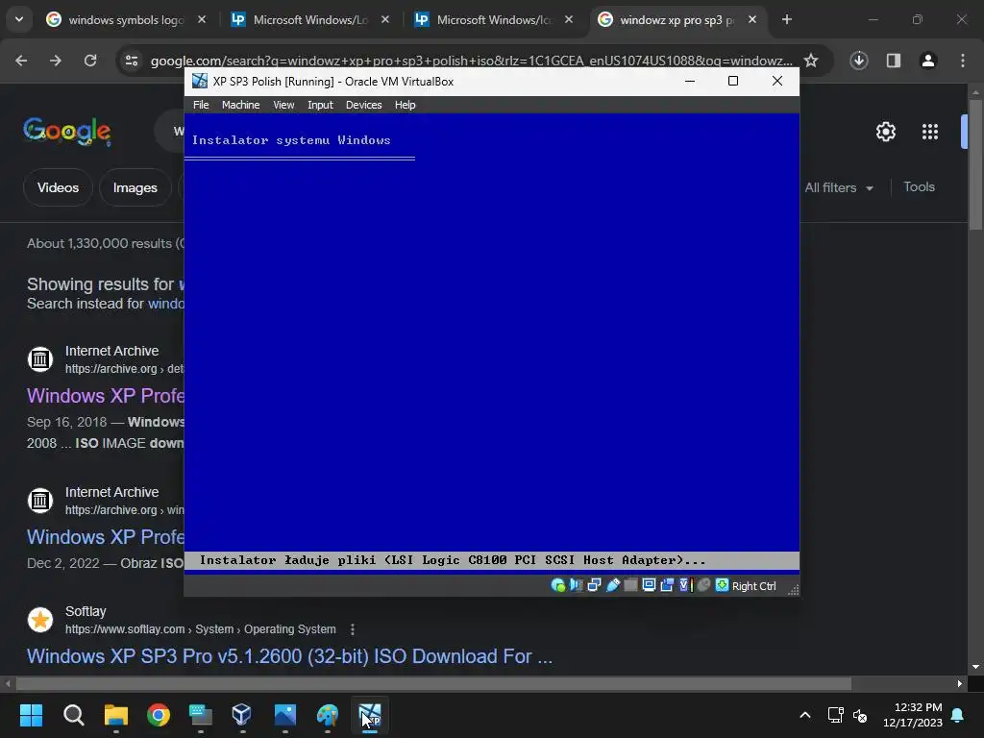984x738 pixels.
Task: Filter results by Images
Action: [135, 187]
